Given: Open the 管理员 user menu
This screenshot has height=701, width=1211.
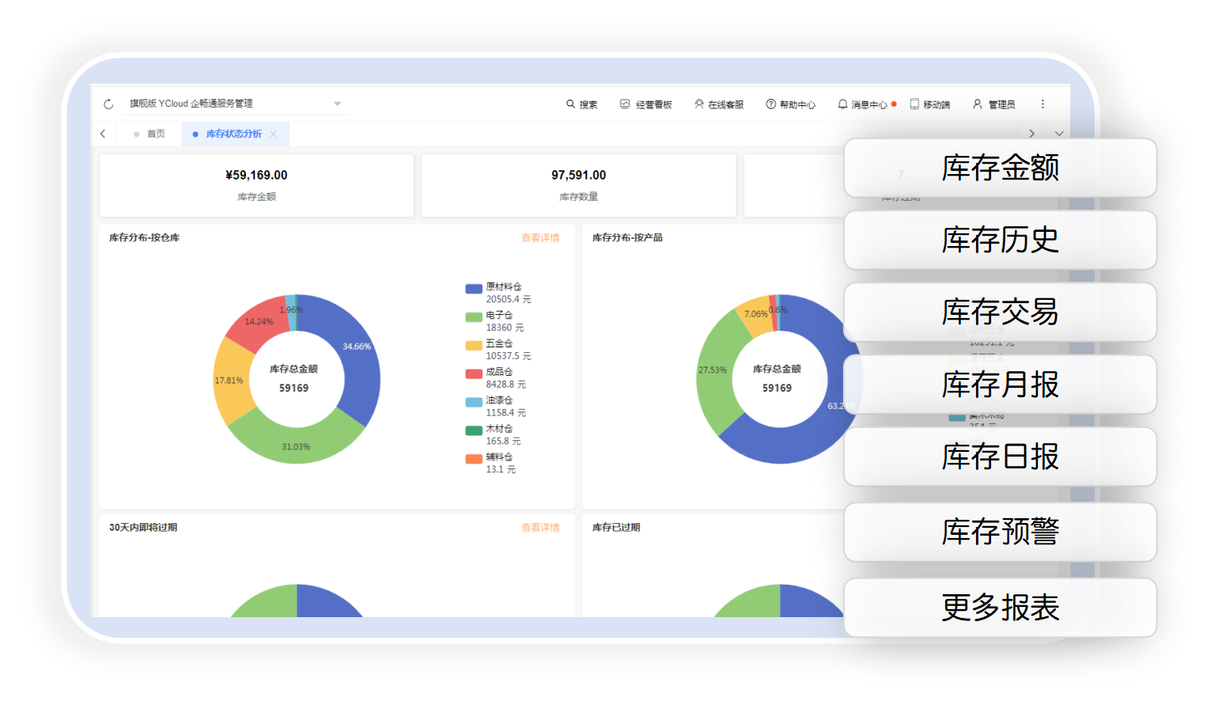Looking at the screenshot, I should [993, 104].
